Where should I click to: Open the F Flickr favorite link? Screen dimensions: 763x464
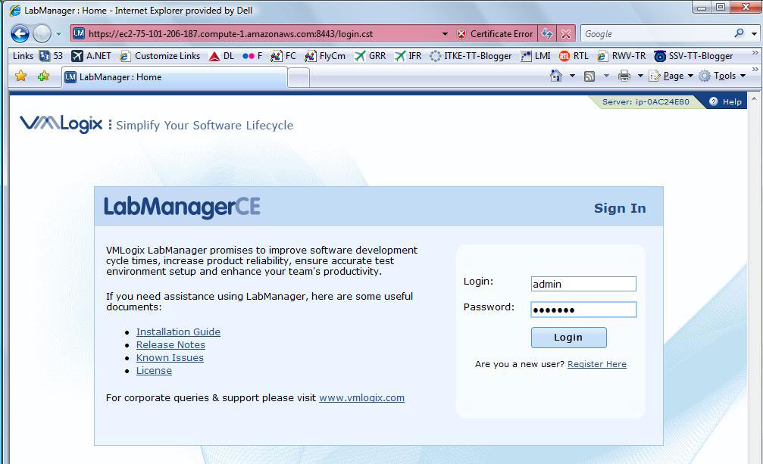pos(252,56)
